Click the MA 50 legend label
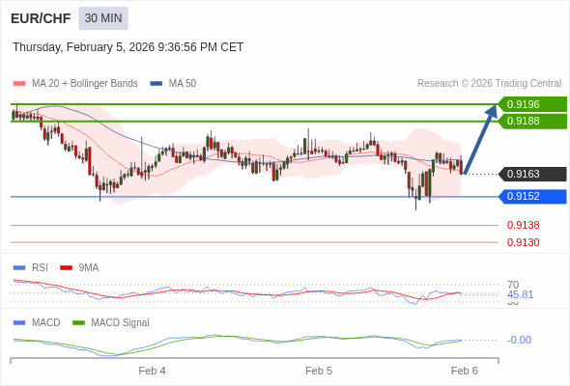The width and height of the screenshot is (570, 386). [183, 84]
